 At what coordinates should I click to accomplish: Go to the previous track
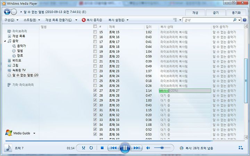[x=113, y=148]
